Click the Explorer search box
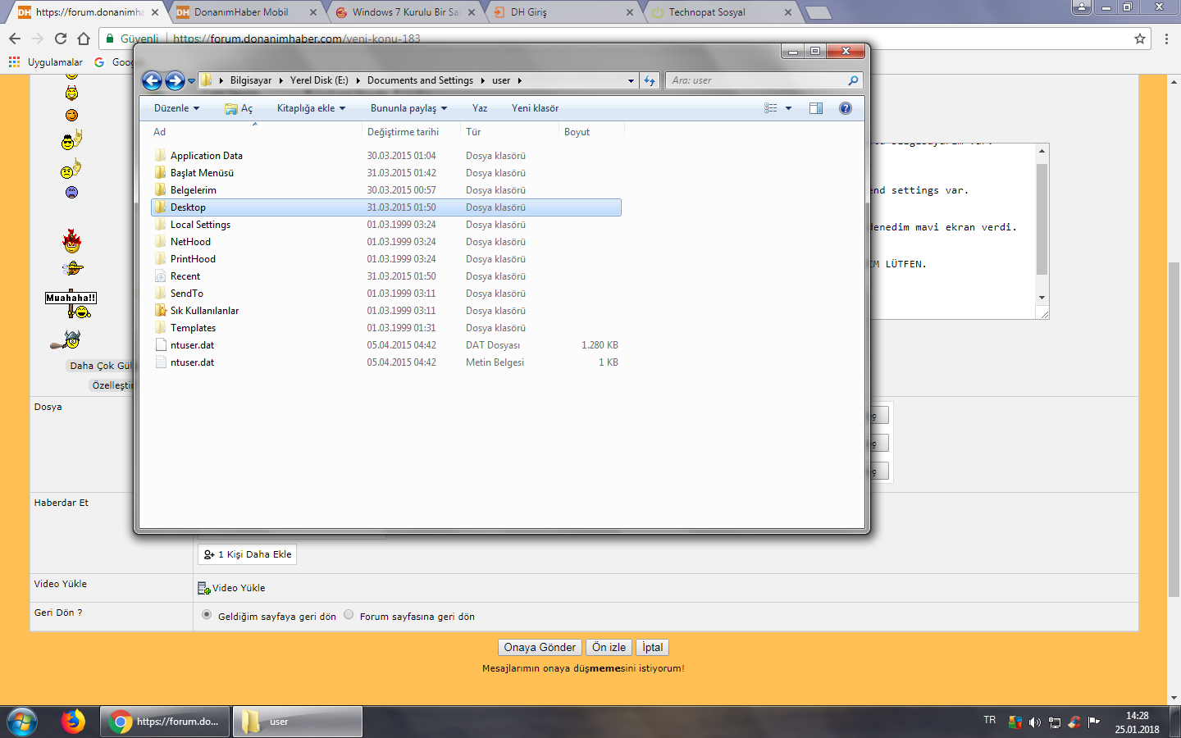Screen dimensions: 1181x738 pos(759,80)
